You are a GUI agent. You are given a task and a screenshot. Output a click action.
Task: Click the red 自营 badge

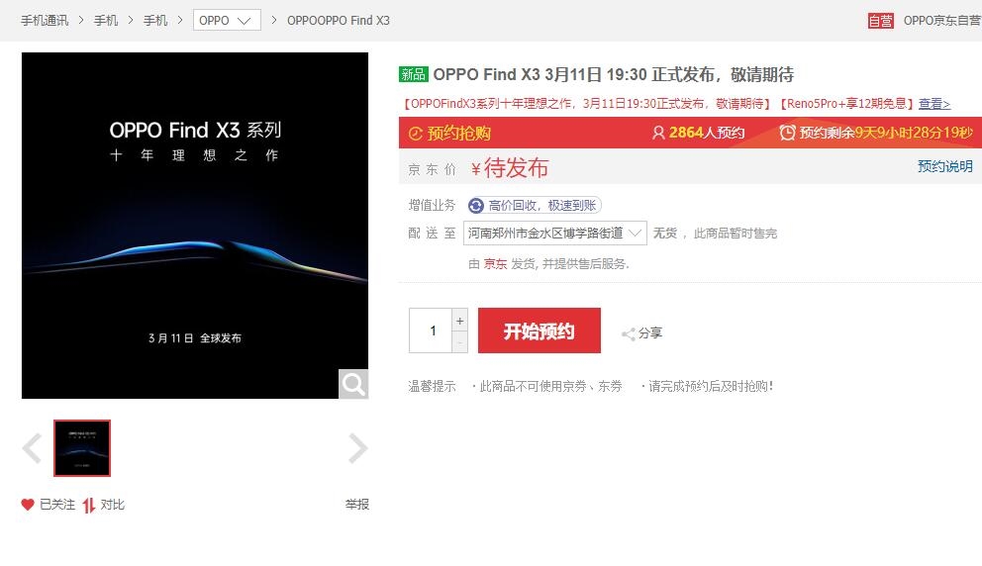point(881,21)
